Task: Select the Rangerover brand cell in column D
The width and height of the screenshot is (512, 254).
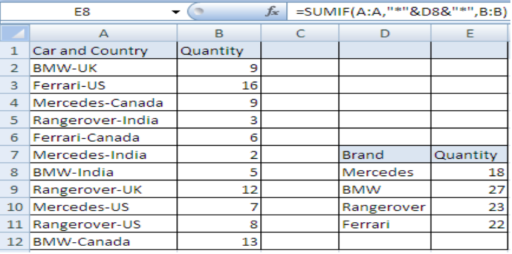Action: (385, 207)
